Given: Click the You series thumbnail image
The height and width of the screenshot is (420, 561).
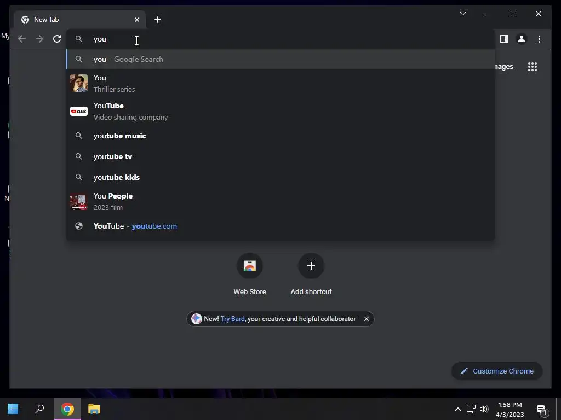Looking at the screenshot, I should 79,83.
